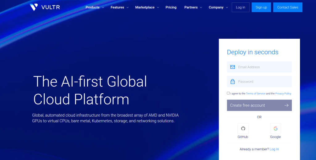The height and width of the screenshot is (160, 316).
Task: Expand the Company dropdown chevron
Action: pyautogui.click(x=227, y=7)
